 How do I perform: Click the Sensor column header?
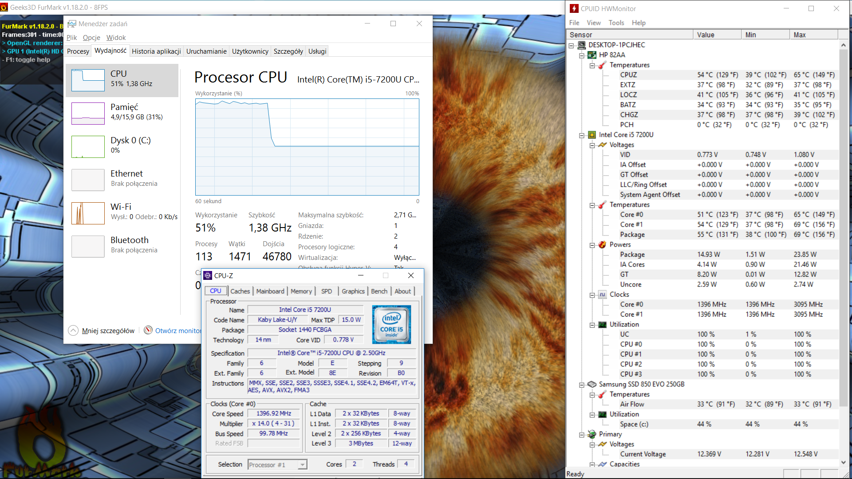point(630,35)
